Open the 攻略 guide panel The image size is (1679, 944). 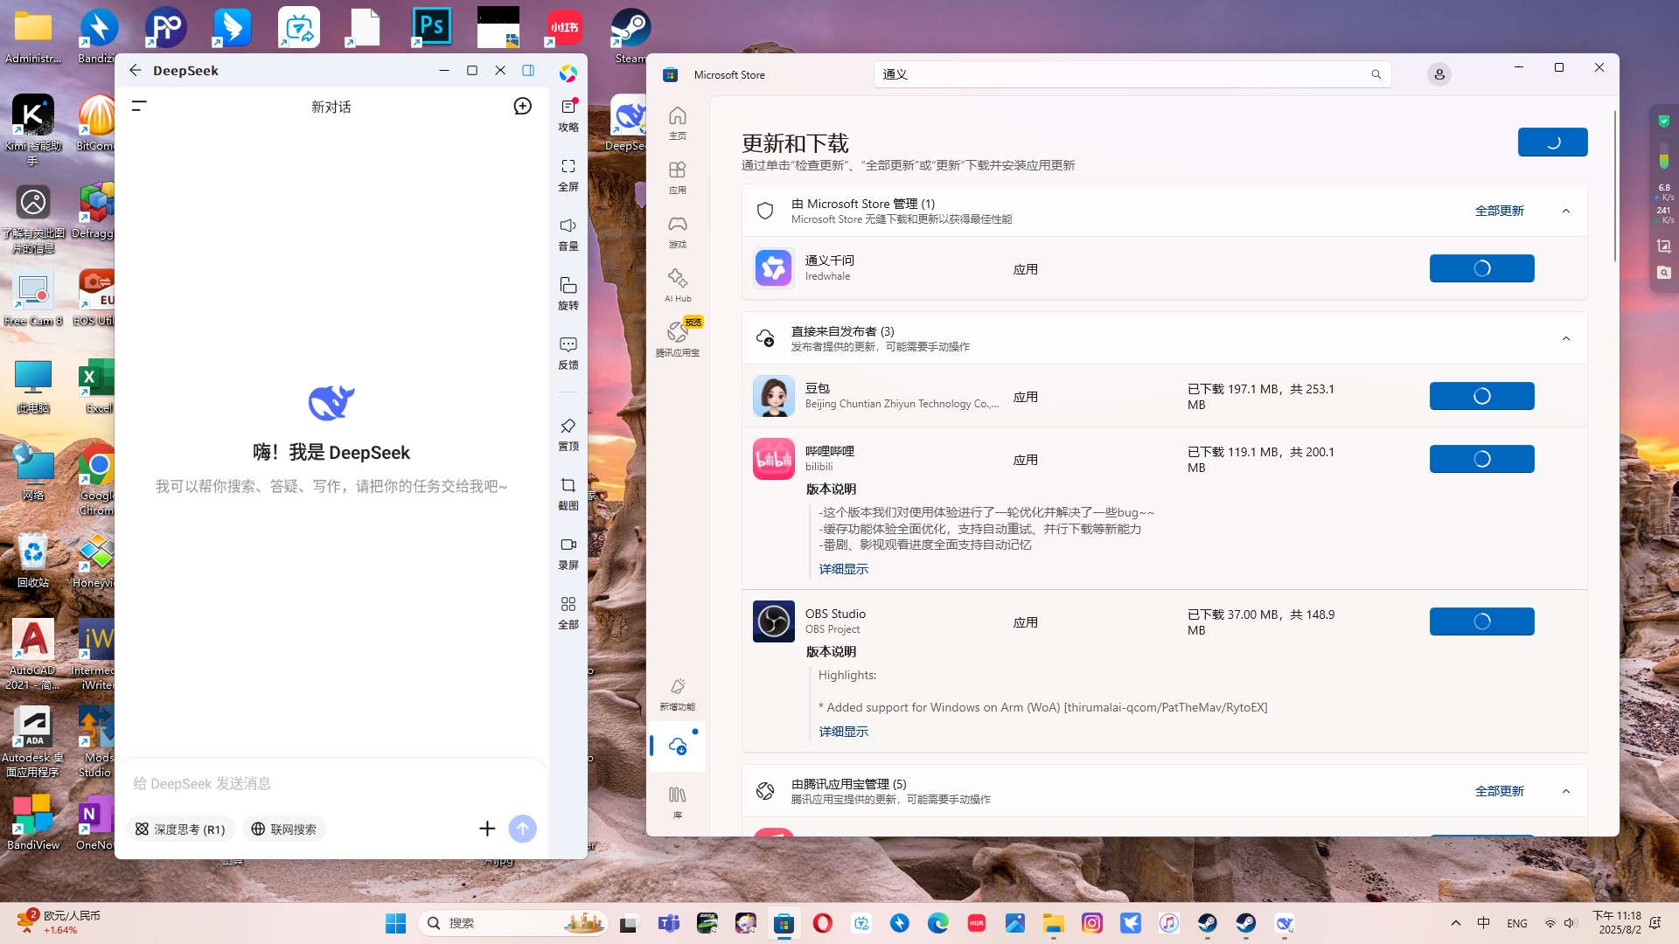point(568,115)
